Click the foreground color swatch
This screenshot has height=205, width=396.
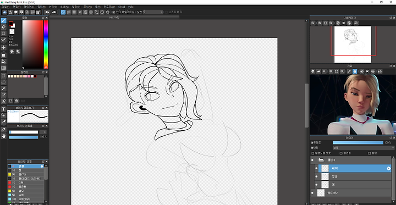(x=11, y=24)
